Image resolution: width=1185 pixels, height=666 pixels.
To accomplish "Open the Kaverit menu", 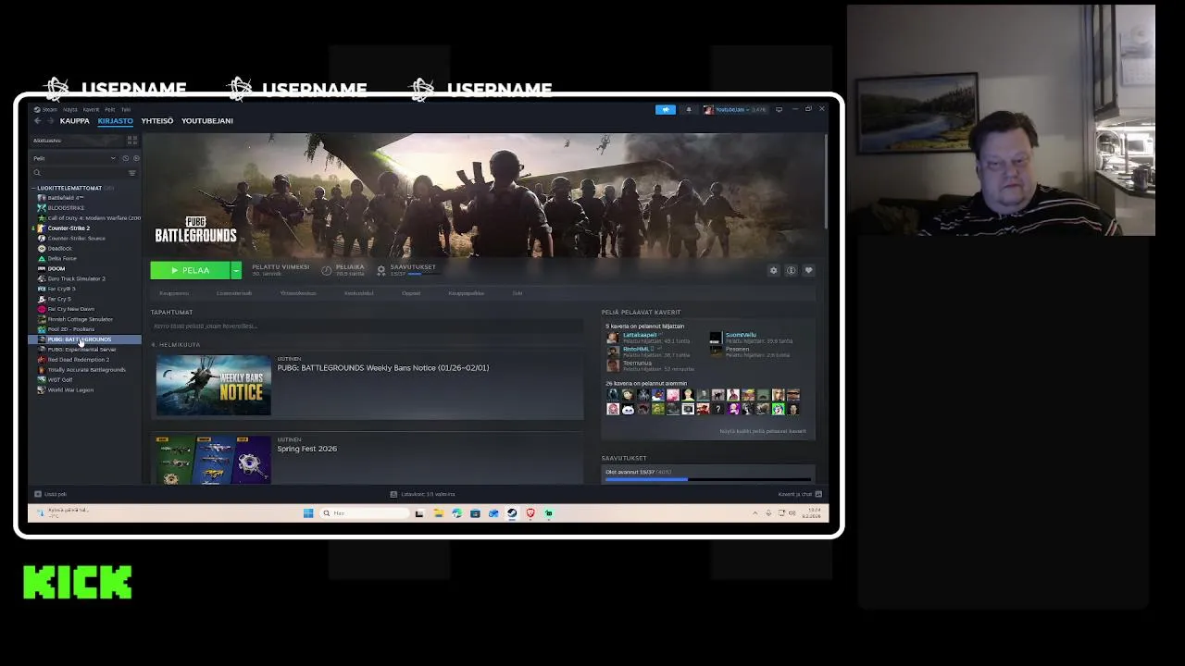I will (x=91, y=109).
